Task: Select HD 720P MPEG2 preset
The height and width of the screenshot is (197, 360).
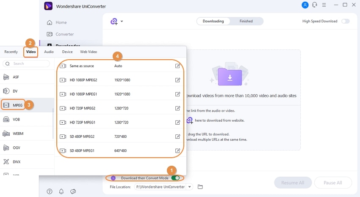Action: click(x=120, y=108)
